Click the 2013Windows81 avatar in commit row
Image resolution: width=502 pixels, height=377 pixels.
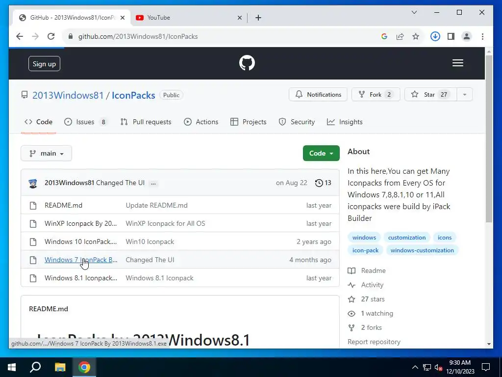tap(33, 184)
